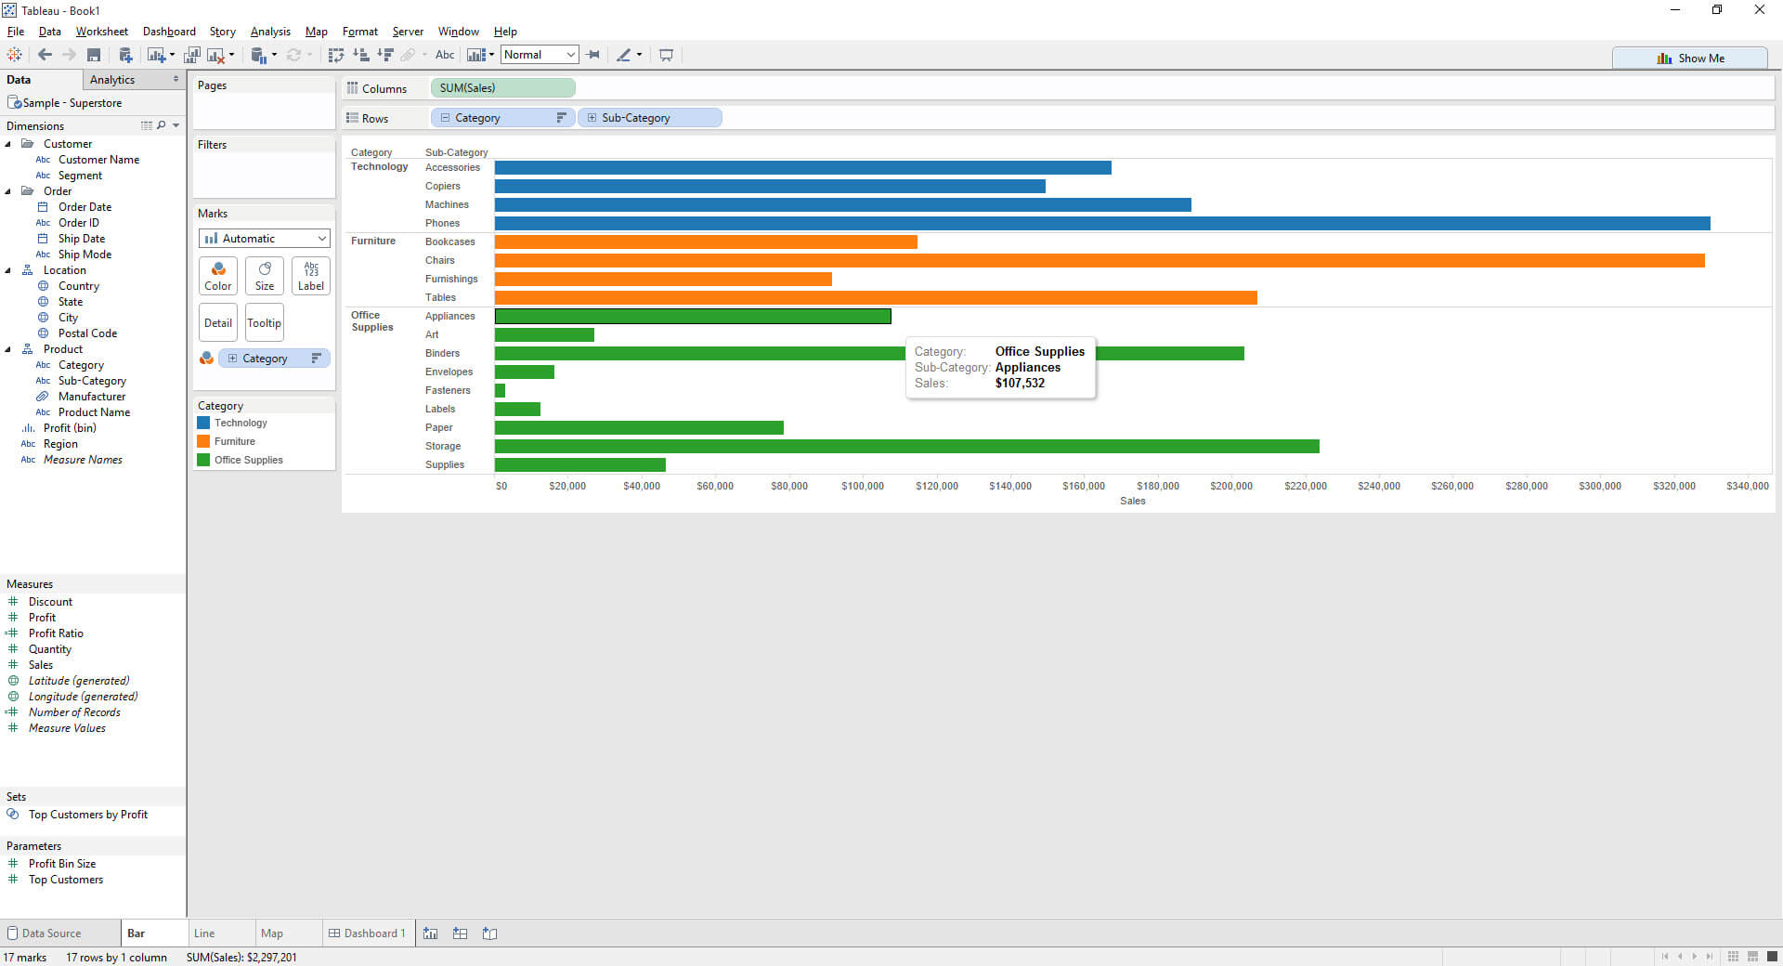
Task: Collapse the Category pill on Rows shelf
Action: (x=445, y=118)
